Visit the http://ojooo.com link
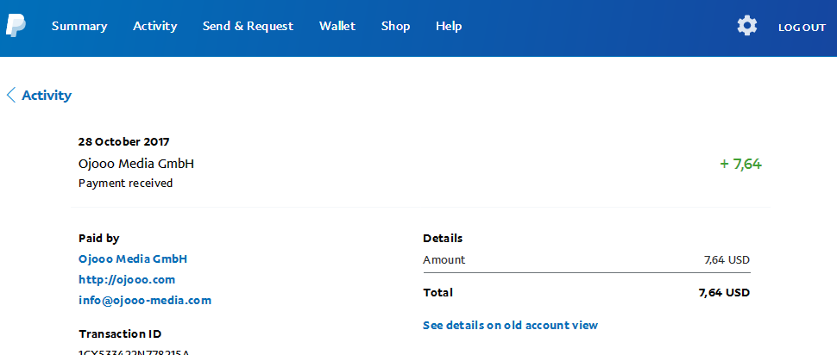Screen dimensions: 837x355 click(x=127, y=280)
